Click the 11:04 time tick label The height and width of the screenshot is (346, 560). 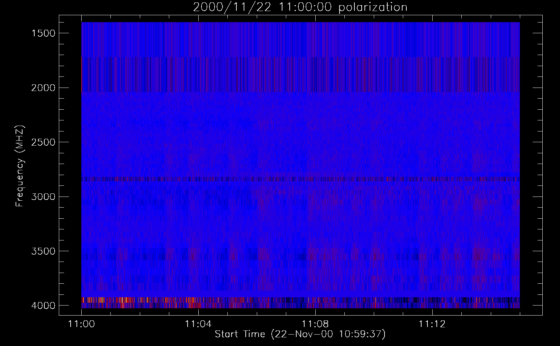pos(198,324)
